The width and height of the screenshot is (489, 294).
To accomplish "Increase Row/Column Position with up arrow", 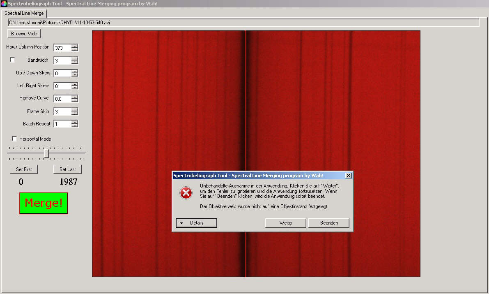I will 74,46.
